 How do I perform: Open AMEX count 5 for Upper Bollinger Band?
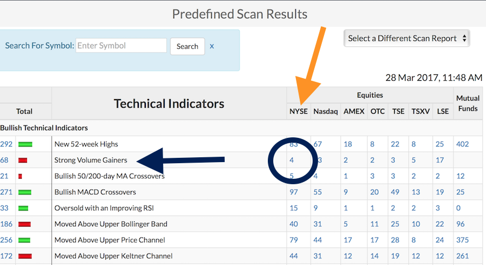346,224
